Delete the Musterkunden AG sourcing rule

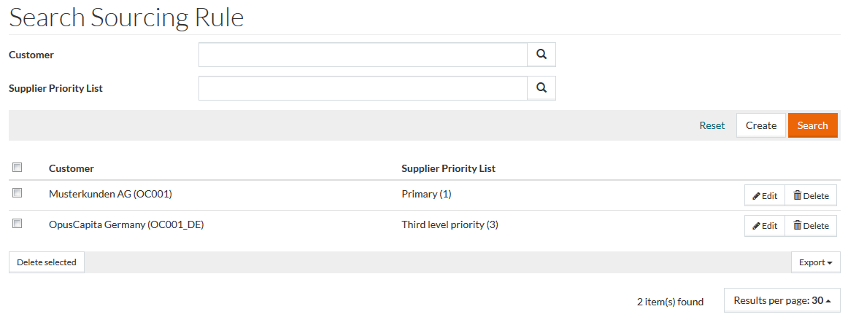click(811, 195)
